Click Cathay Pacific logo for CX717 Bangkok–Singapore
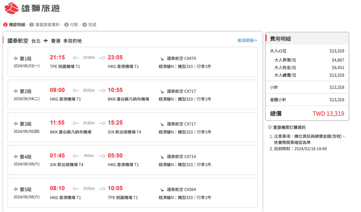 [162, 124]
